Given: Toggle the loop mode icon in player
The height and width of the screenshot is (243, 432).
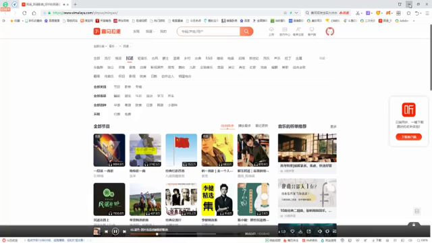Looking at the screenshot, I should click(x=327, y=232).
